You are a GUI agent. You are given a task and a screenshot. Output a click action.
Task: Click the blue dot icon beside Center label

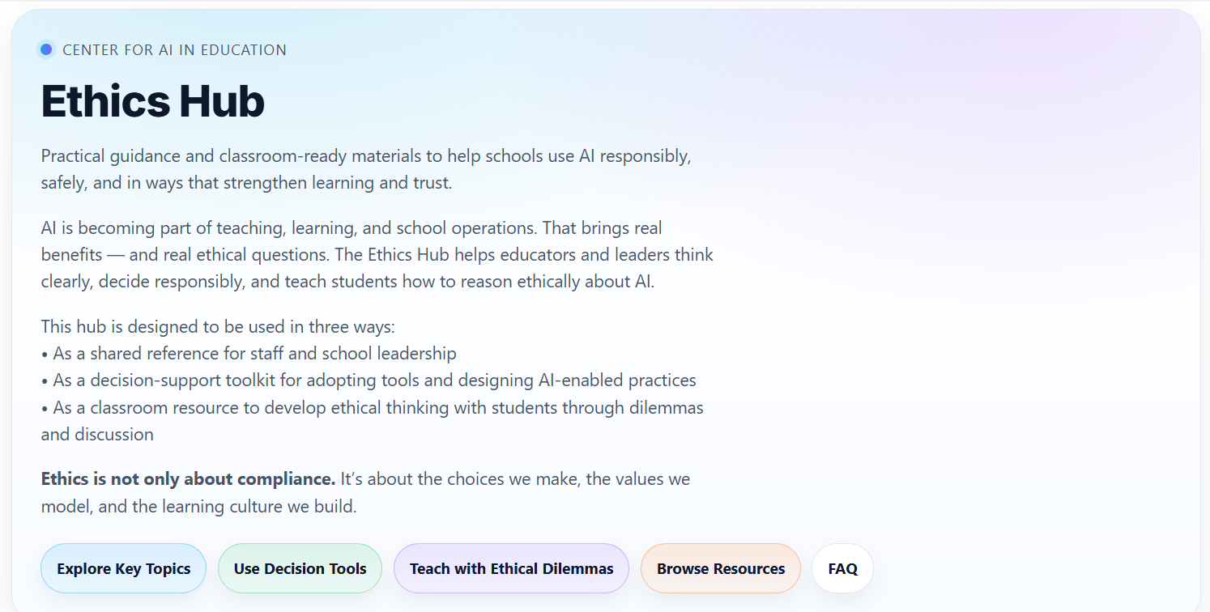[46, 49]
